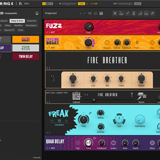The height and width of the screenshot is (160, 160).
Task: Click the -71.0dB gate threshold value
Action: 93,4
